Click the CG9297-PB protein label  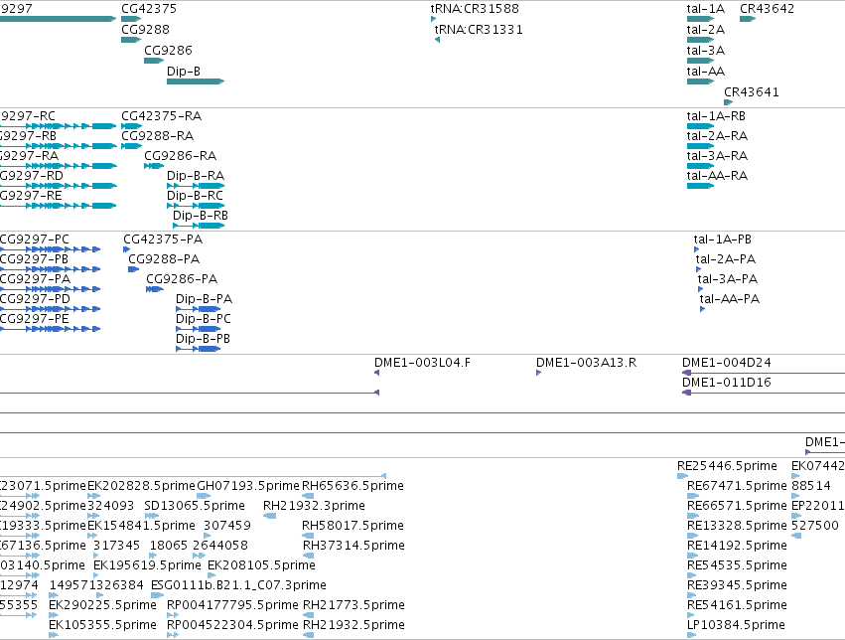(x=34, y=259)
